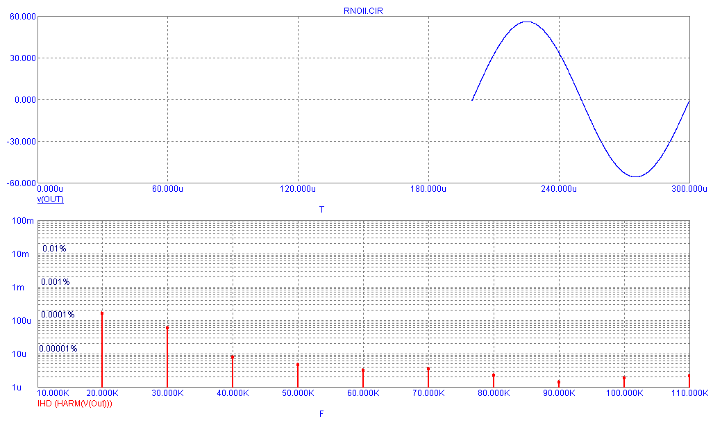
Task: Click the 30.000 y-axis label
Action: tap(23, 58)
